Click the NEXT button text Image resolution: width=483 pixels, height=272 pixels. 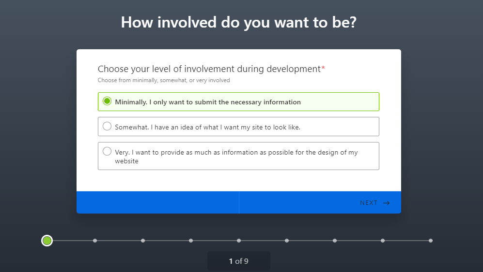tap(368, 203)
